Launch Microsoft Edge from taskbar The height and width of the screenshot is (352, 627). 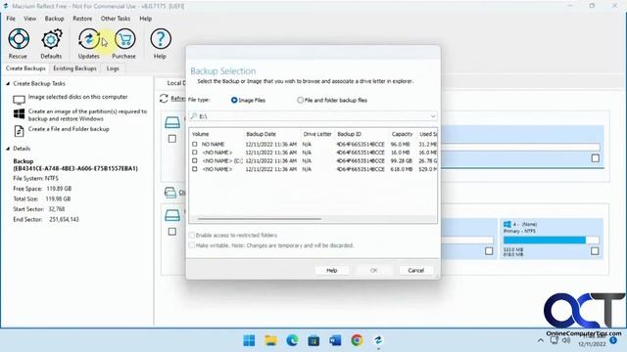[x=292, y=340]
